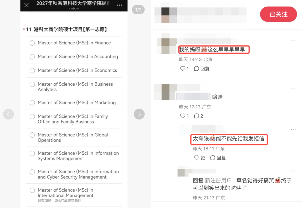Open the post author's avatar
The width and height of the screenshot is (302, 208).
[165, 15]
